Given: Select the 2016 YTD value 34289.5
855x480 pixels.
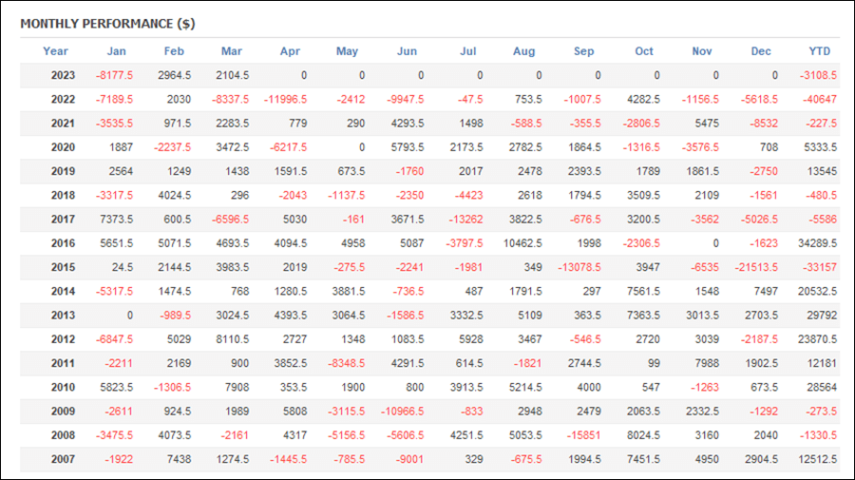Looking at the screenshot, I should tap(817, 243).
